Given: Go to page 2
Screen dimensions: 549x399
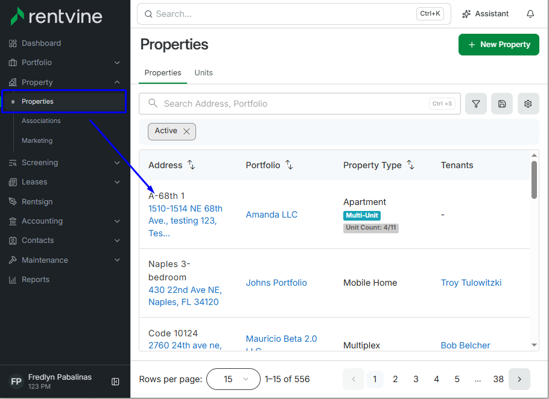Looking at the screenshot, I should [x=395, y=379].
